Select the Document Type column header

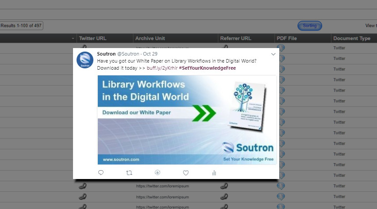point(354,38)
